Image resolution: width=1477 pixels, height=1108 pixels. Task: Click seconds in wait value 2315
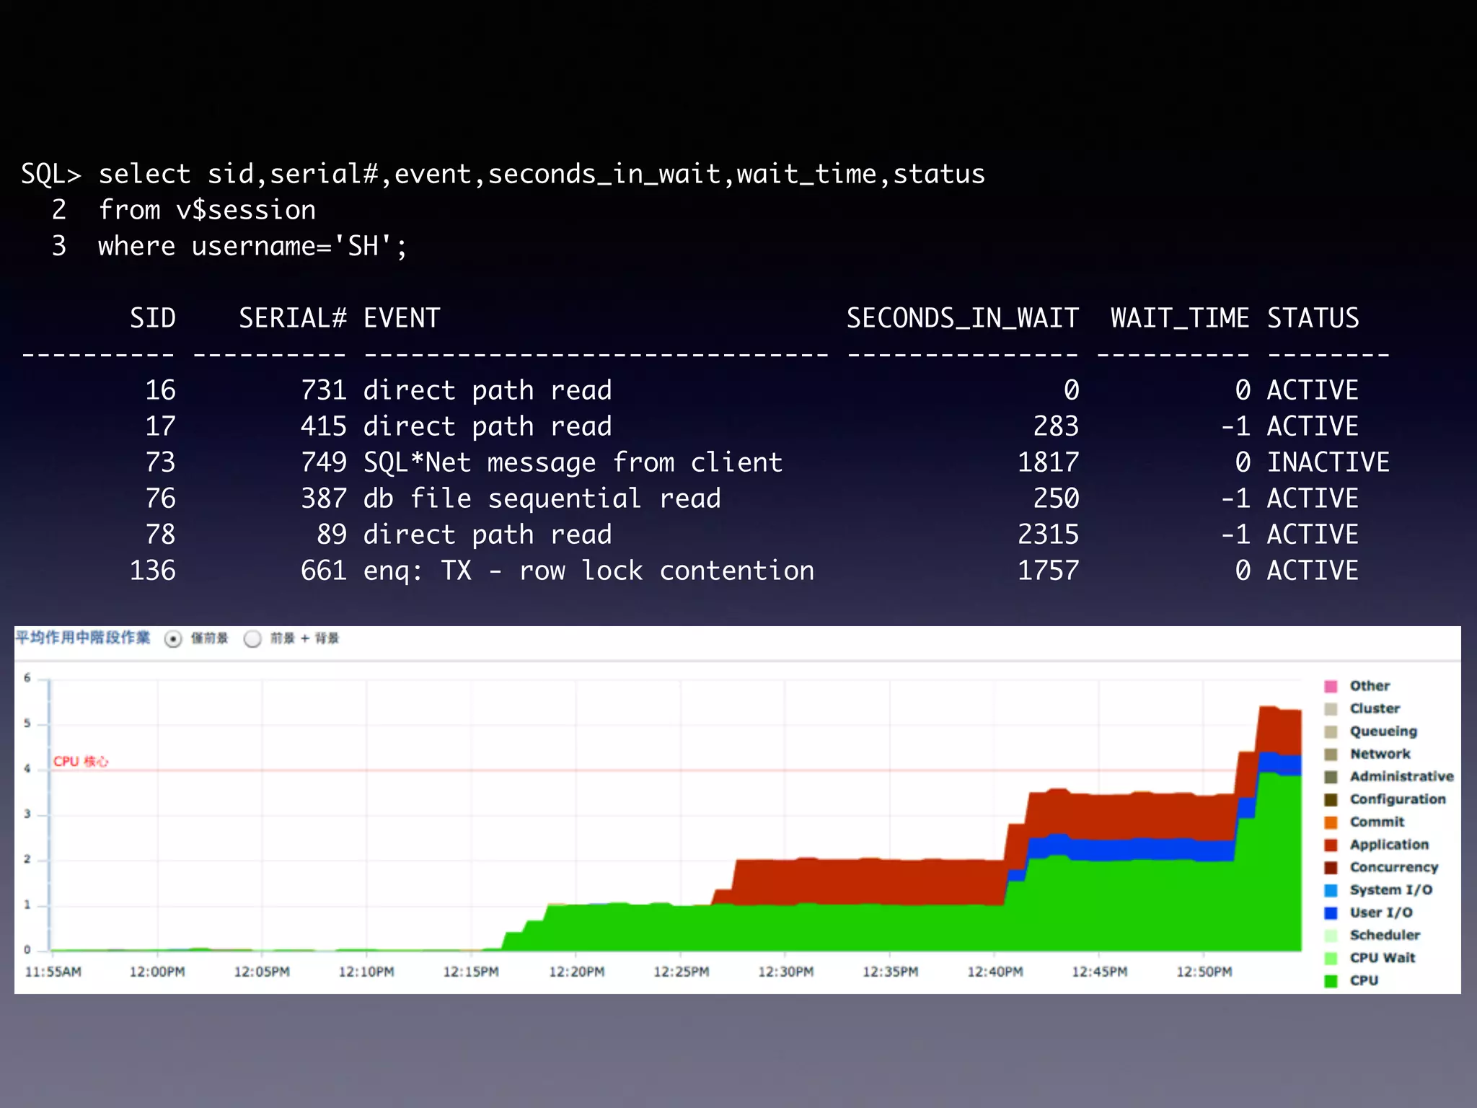point(1049,535)
